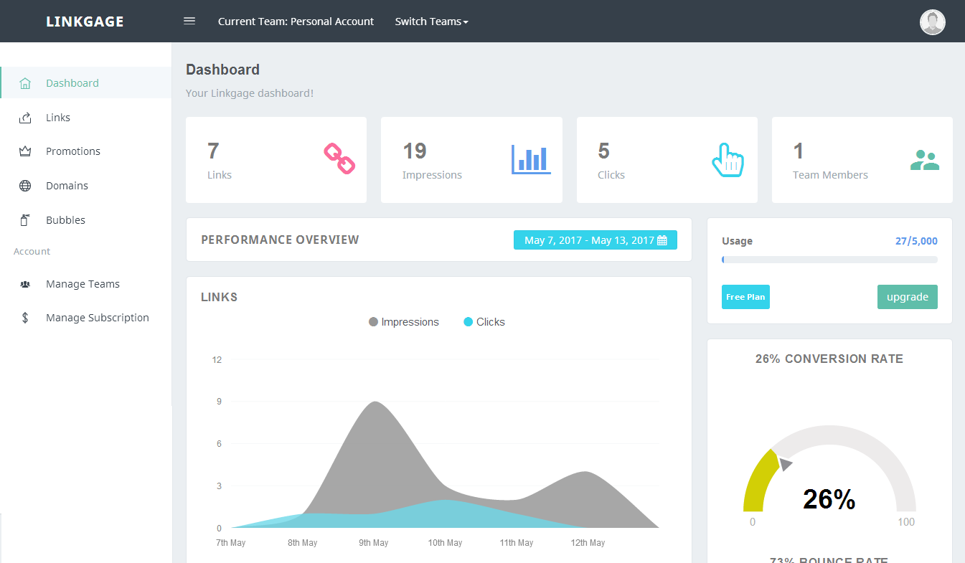Click the Usage progress bar
The width and height of the screenshot is (965, 563).
pyautogui.click(x=829, y=260)
